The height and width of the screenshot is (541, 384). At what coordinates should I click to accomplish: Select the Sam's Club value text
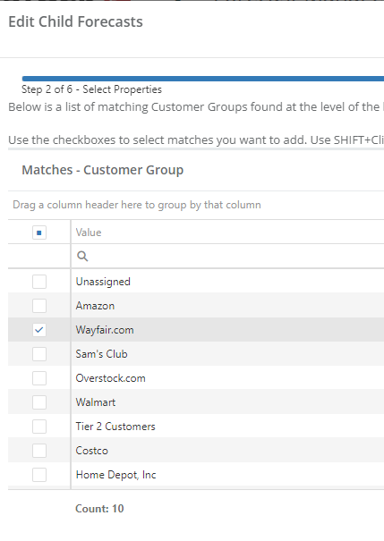click(x=101, y=354)
